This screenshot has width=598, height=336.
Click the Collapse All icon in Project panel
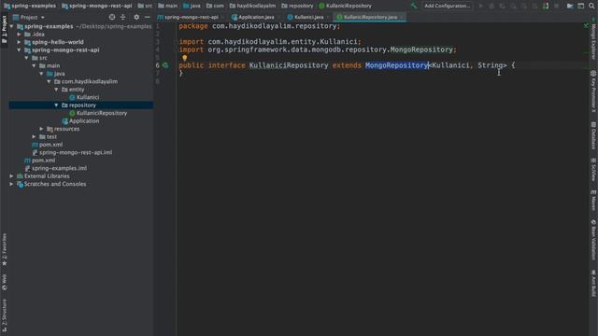click(122, 17)
